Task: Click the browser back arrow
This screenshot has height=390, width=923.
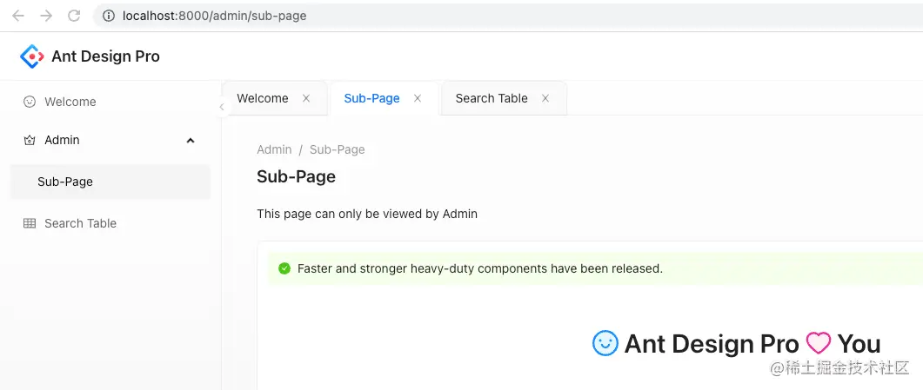Action: pos(18,16)
